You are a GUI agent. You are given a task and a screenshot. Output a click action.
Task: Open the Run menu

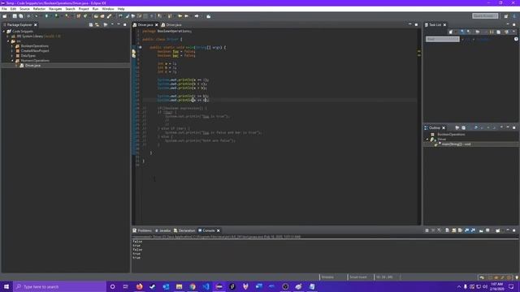pos(96,9)
